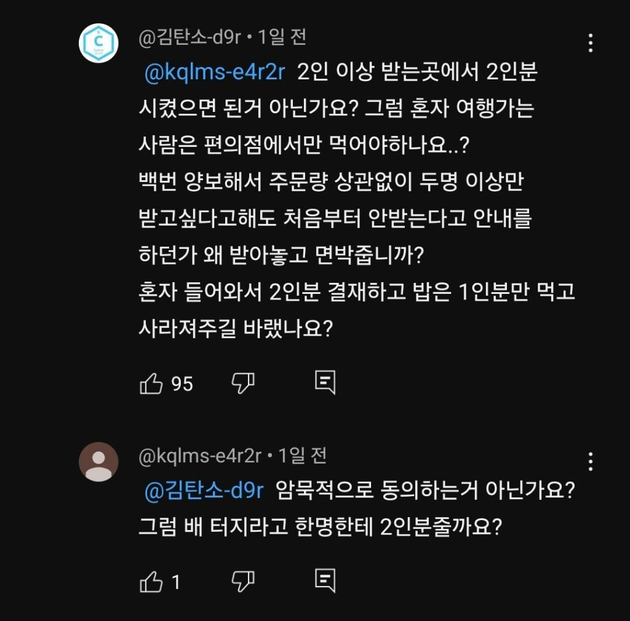The image size is (630, 621).
Task: Click the blue @김탄소-d9r mention link
Action: [x=204, y=491]
